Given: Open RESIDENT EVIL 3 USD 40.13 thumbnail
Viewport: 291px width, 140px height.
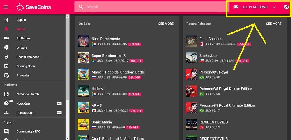Looking at the screenshot, I should (191, 124).
